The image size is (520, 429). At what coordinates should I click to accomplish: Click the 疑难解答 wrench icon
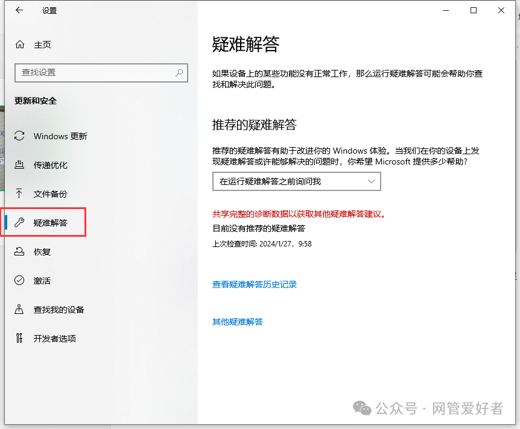19,222
